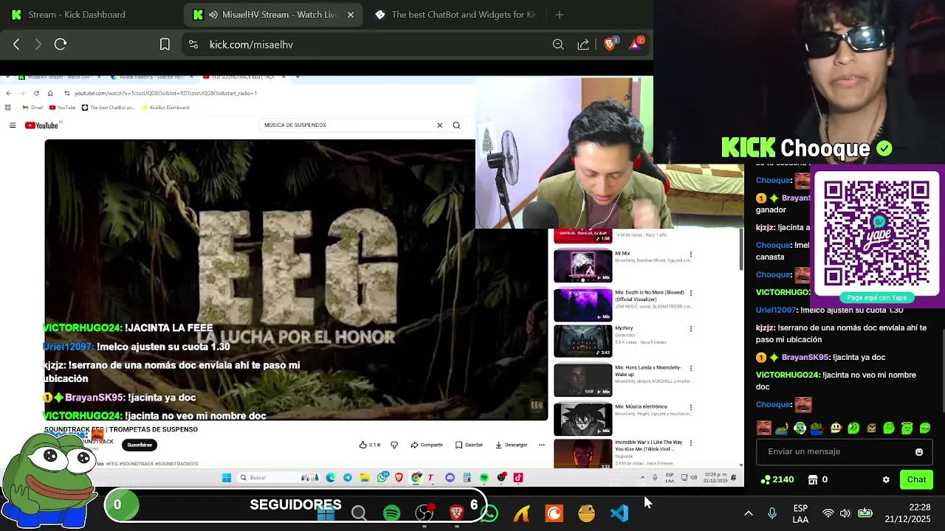Toggle the microphone tray icon
Screen dimensions: 945x531
(x=772, y=513)
